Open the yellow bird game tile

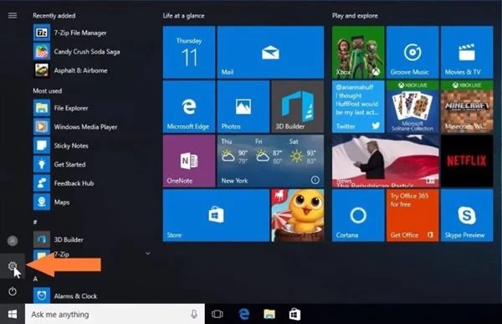298,215
